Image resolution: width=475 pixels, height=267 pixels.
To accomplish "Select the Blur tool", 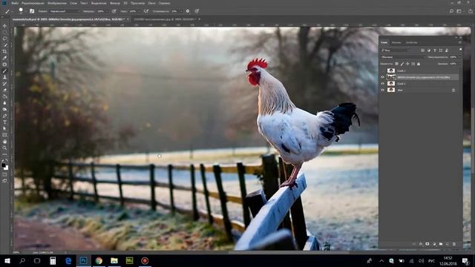I will [x=4, y=103].
